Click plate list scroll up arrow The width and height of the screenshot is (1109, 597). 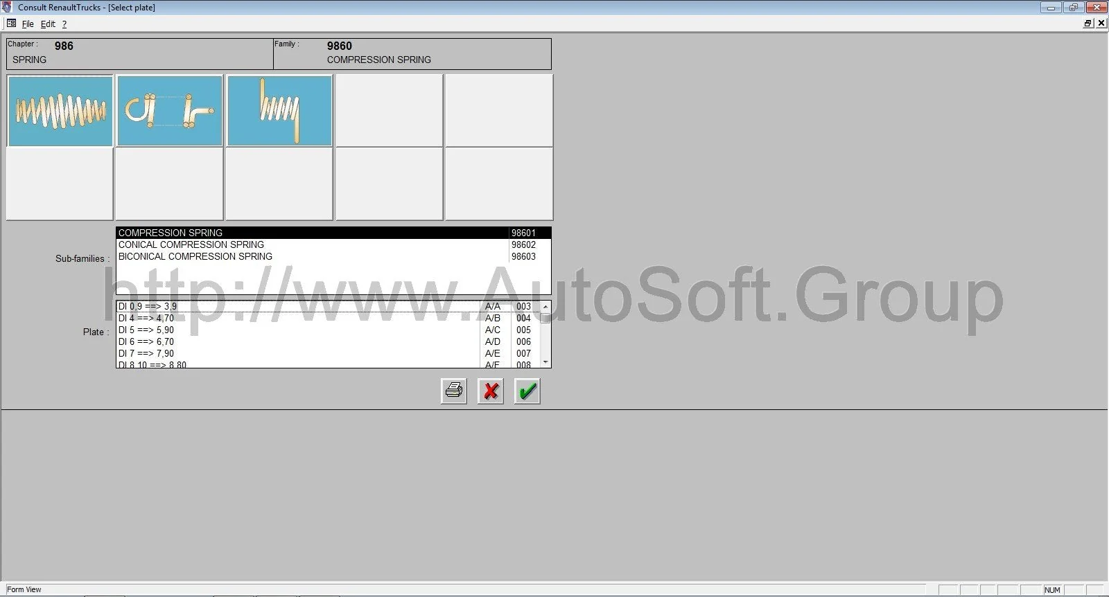click(x=545, y=307)
